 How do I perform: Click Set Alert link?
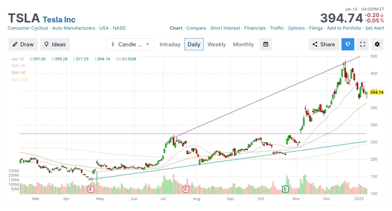pyautogui.click(x=375, y=28)
